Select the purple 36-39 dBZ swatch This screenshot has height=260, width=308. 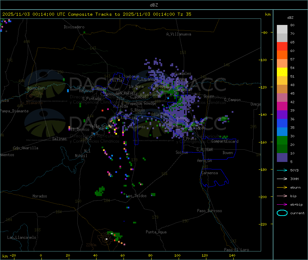tap(282, 115)
